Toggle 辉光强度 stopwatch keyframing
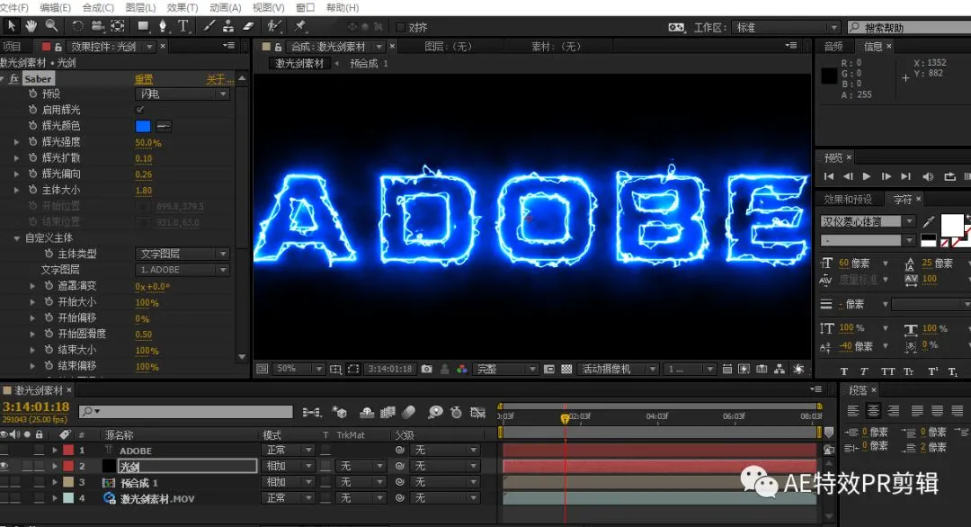Screen dimensions: 971x527 (33, 142)
